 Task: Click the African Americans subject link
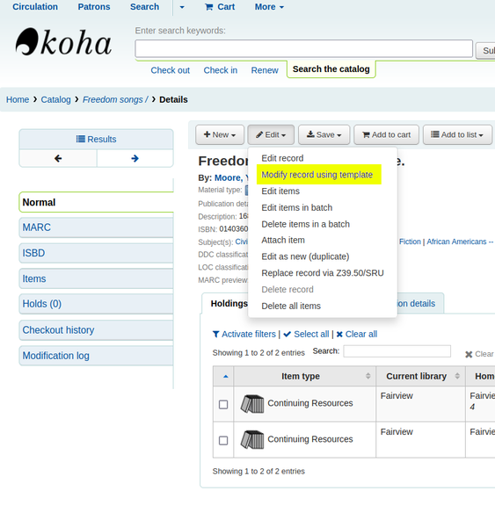tap(460, 242)
